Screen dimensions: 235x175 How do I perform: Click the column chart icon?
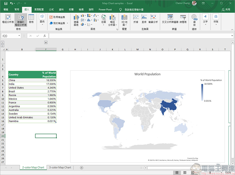(82, 16)
